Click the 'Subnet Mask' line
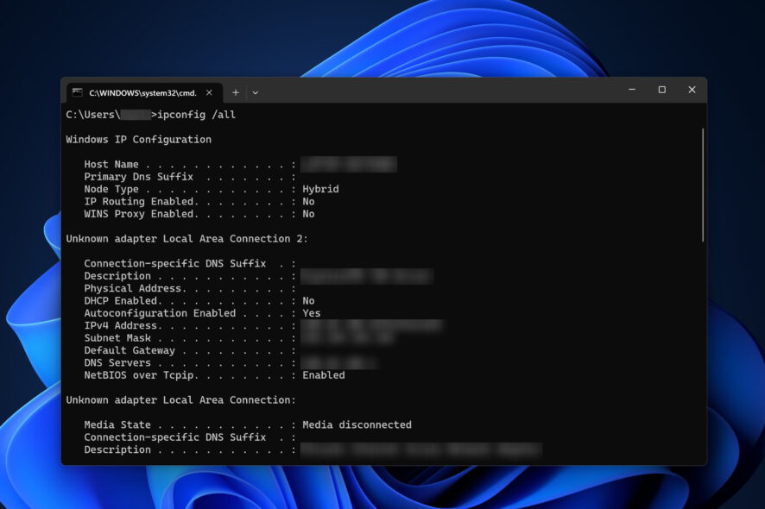Screen dimensions: 765x509 pos(238,338)
